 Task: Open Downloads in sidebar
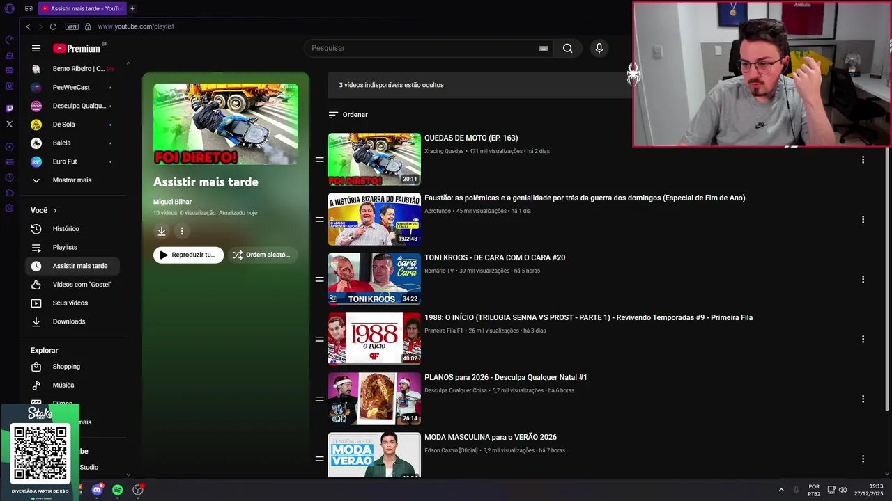point(73,321)
